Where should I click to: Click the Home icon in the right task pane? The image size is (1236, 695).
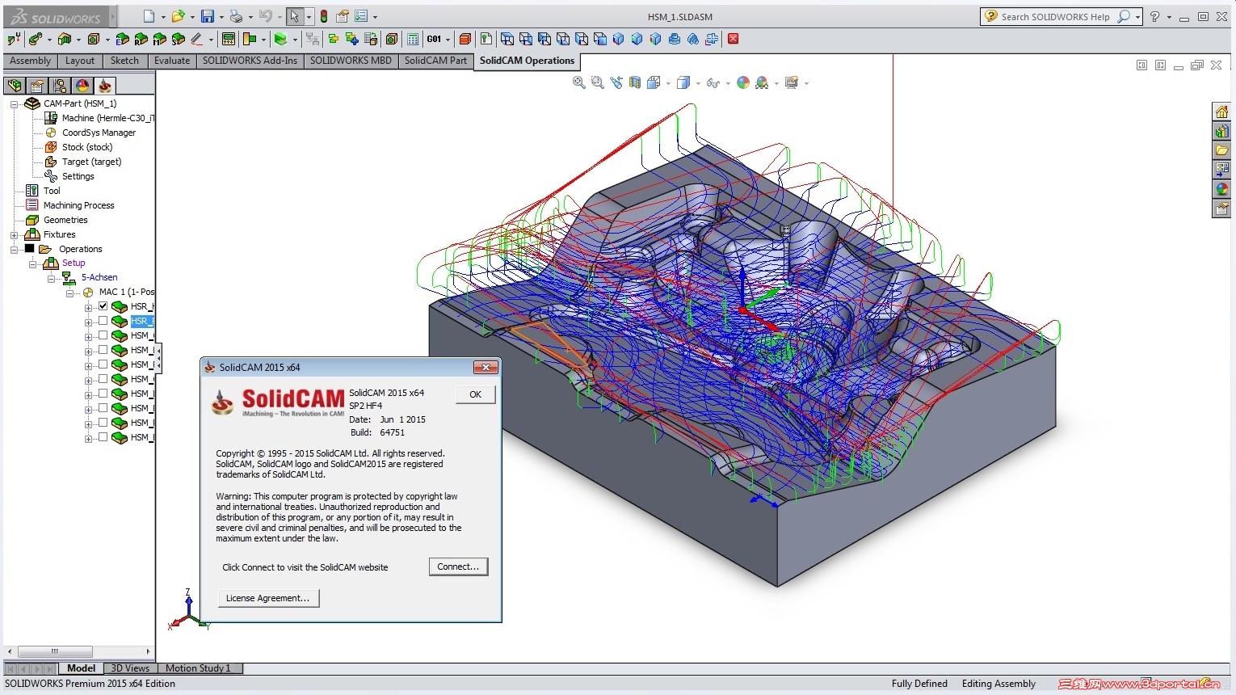1221,112
